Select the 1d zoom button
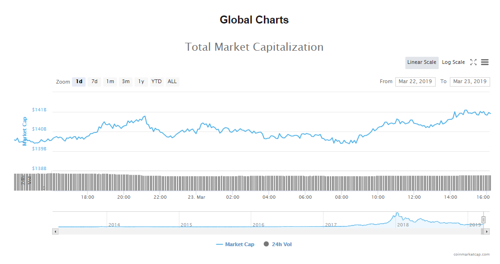The image size is (500, 264). tap(79, 82)
